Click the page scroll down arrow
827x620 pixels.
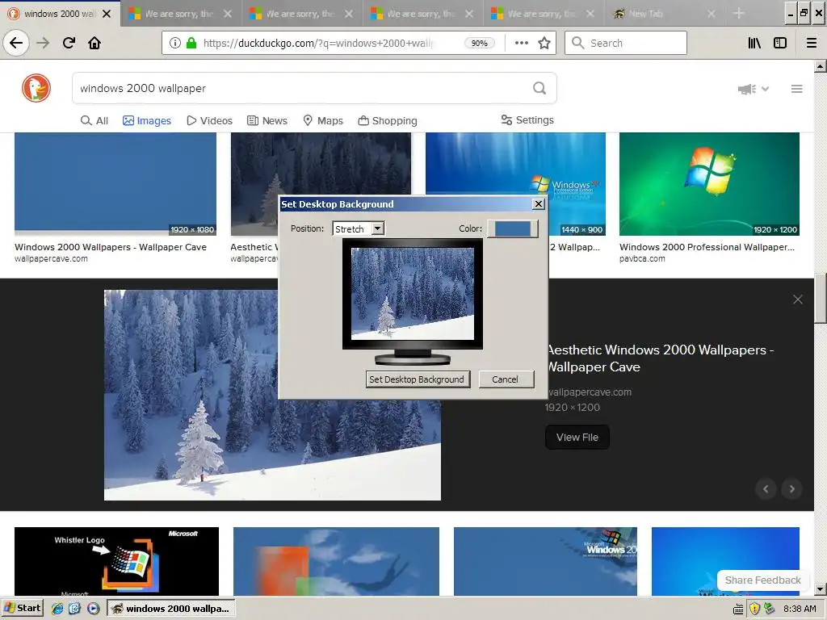click(x=821, y=589)
